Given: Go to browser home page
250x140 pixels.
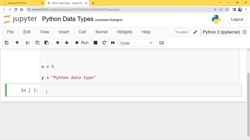Looking at the screenshot, I should (x=21, y=9).
